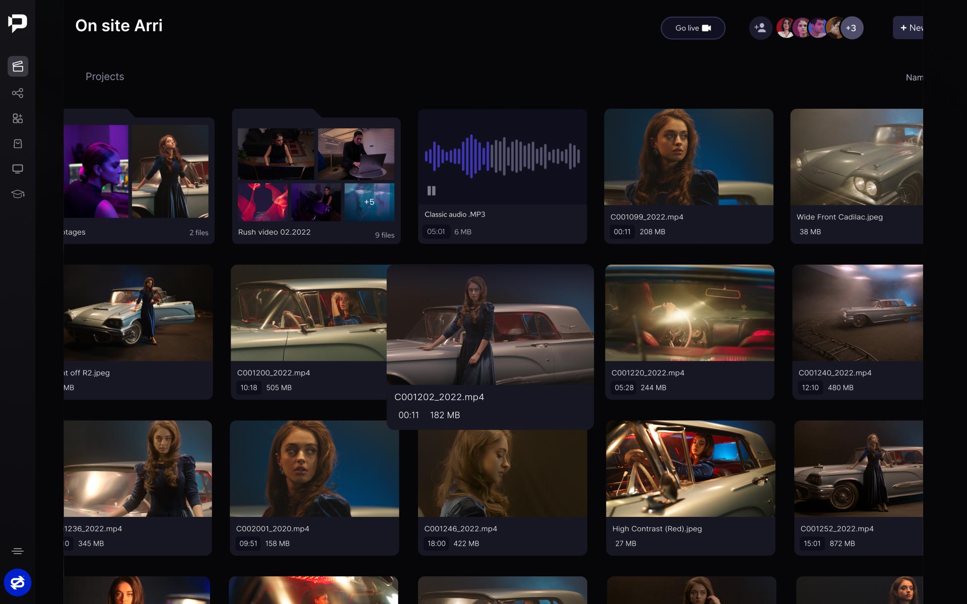Click the Go live button
This screenshot has width=967, height=604.
tap(693, 28)
